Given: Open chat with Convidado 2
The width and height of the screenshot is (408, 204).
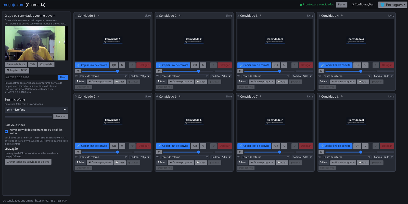Looking at the screenshot, I should click(x=201, y=82).
